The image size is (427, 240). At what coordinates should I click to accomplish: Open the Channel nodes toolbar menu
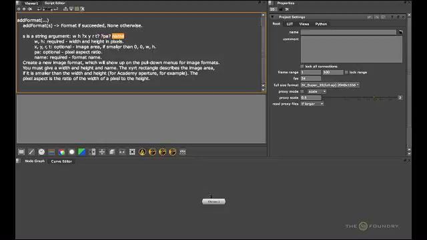point(51,152)
